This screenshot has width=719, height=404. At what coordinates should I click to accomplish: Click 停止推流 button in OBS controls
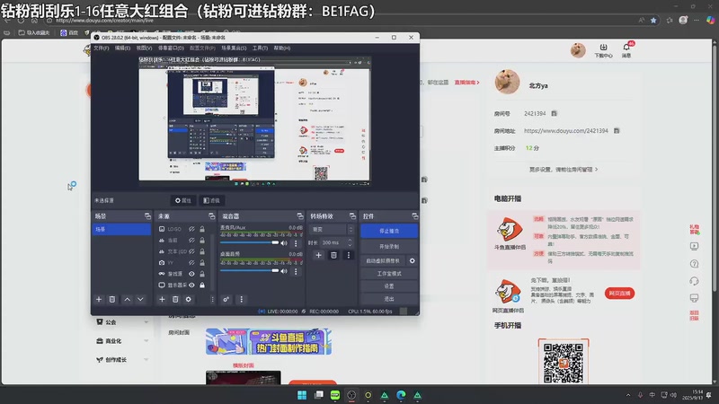click(389, 231)
